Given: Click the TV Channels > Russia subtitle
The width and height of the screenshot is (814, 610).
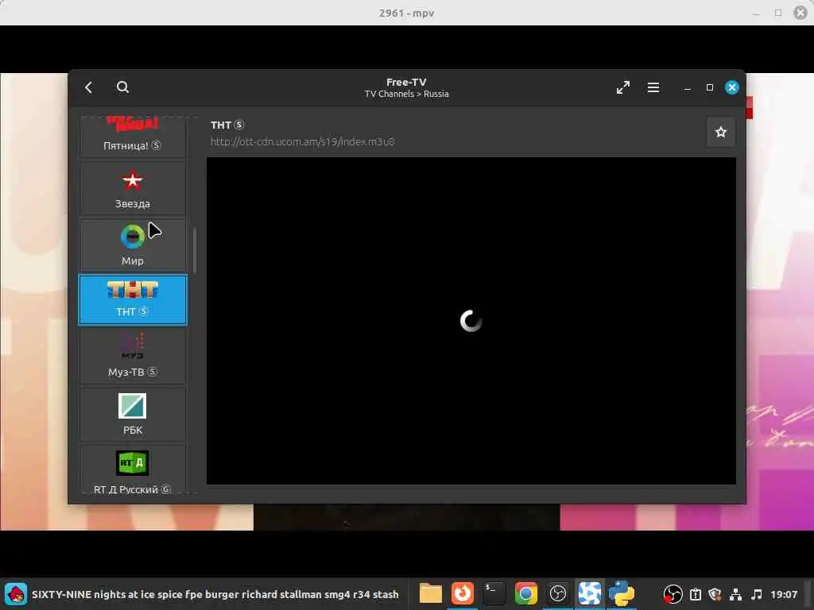Looking at the screenshot, I should pyautogui.click(x=406, y=94).
